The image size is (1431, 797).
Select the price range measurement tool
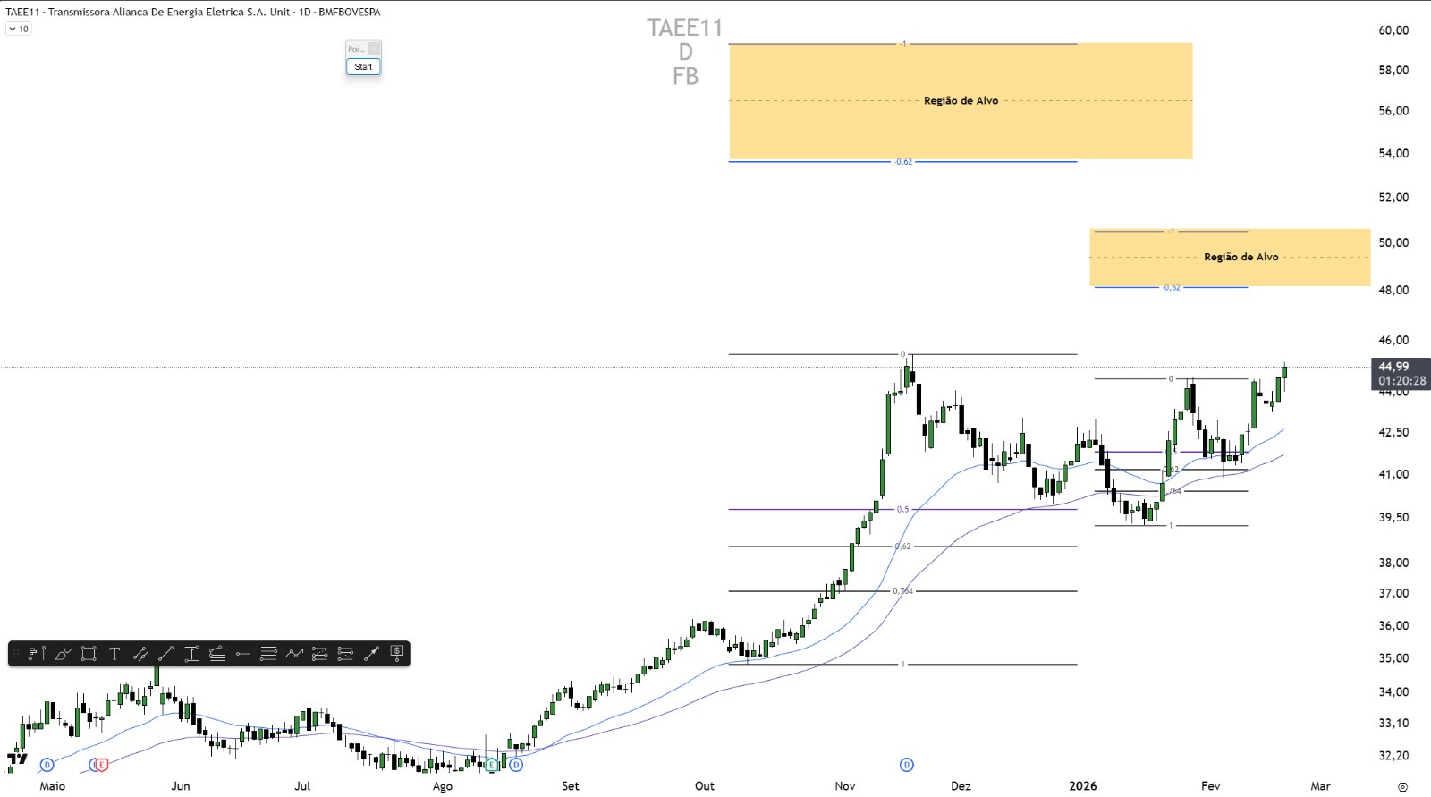click(x=191, y=654)
